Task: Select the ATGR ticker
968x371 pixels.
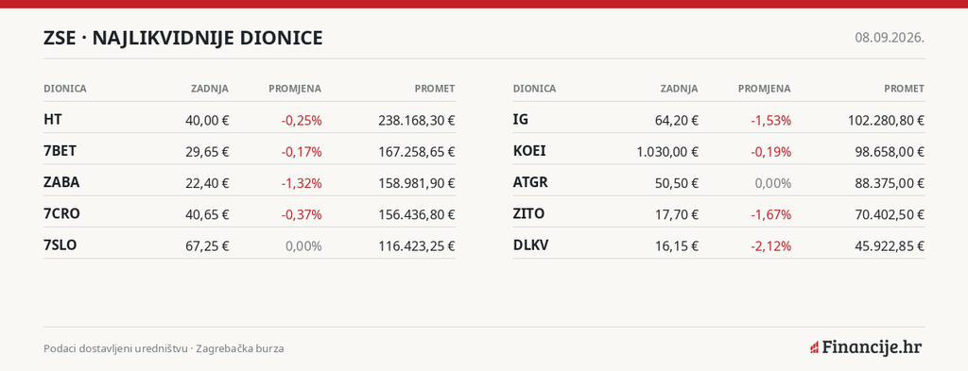Action: 530,182
